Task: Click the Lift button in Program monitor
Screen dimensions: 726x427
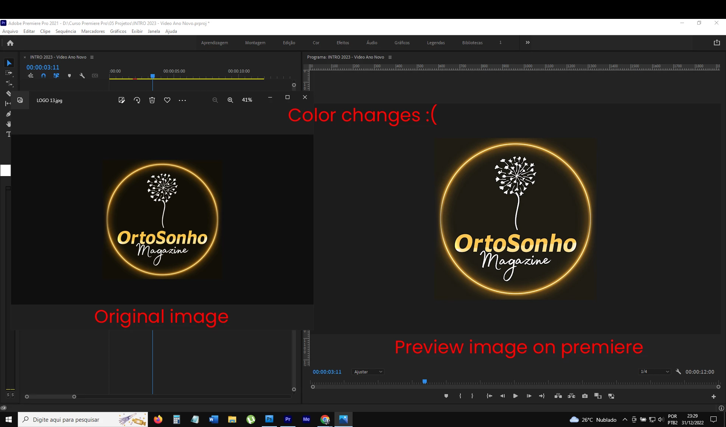Action: (558, 396)
